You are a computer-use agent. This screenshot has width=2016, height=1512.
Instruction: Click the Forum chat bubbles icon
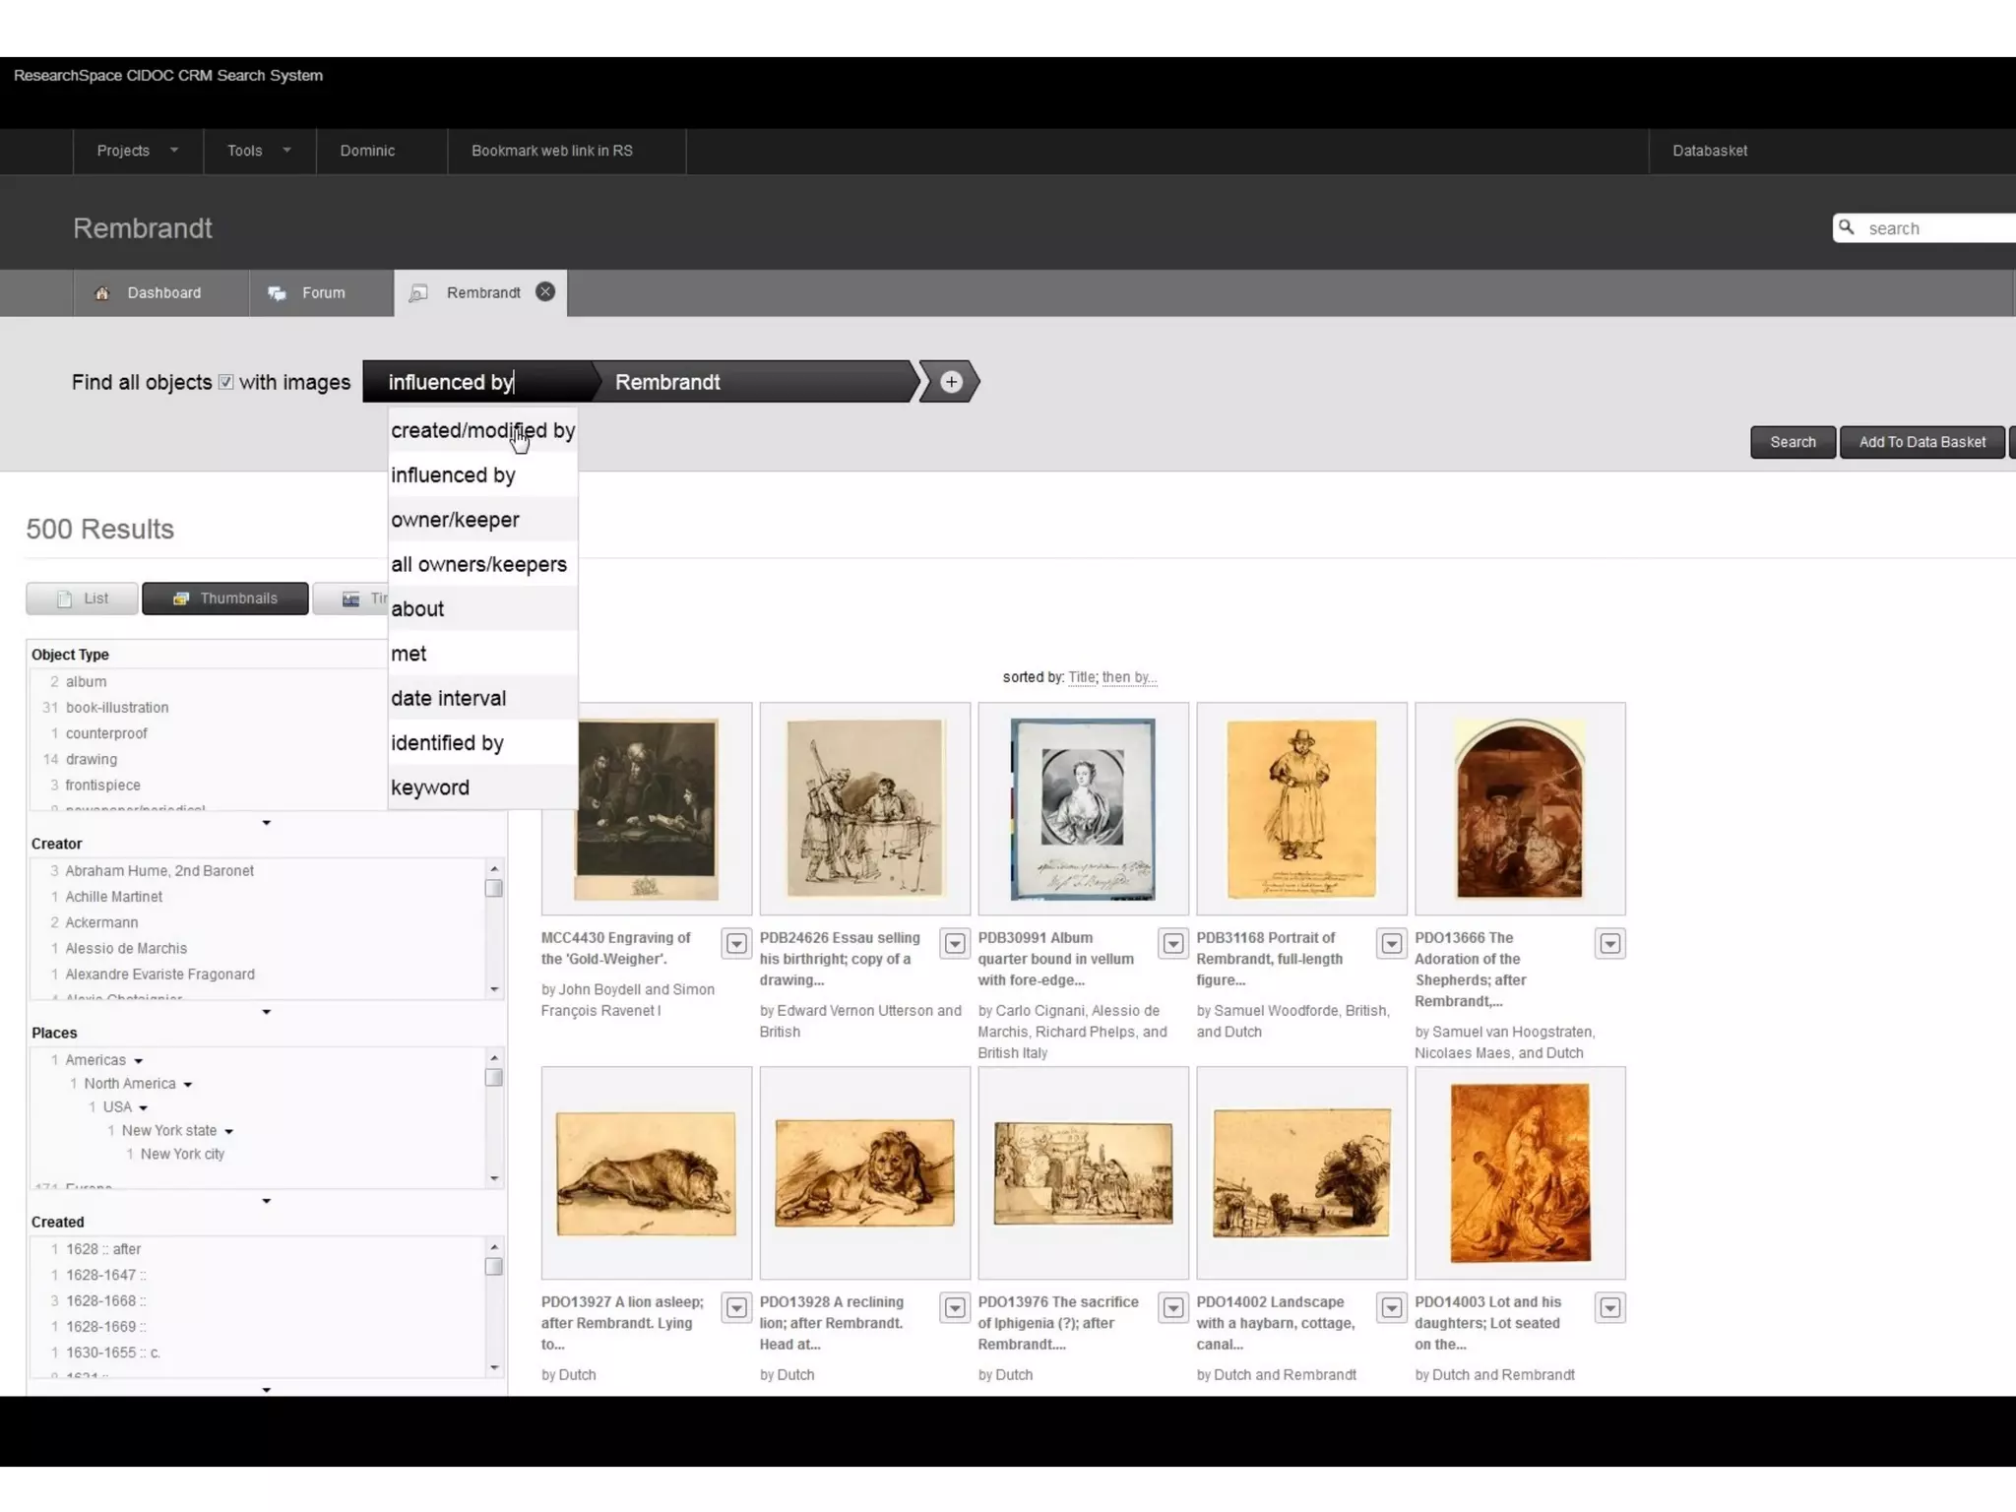278,293
